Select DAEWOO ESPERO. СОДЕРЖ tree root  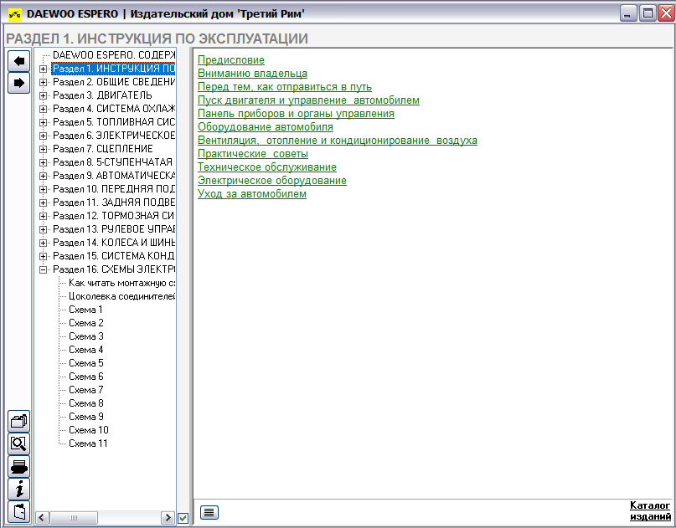coord(114,55)
